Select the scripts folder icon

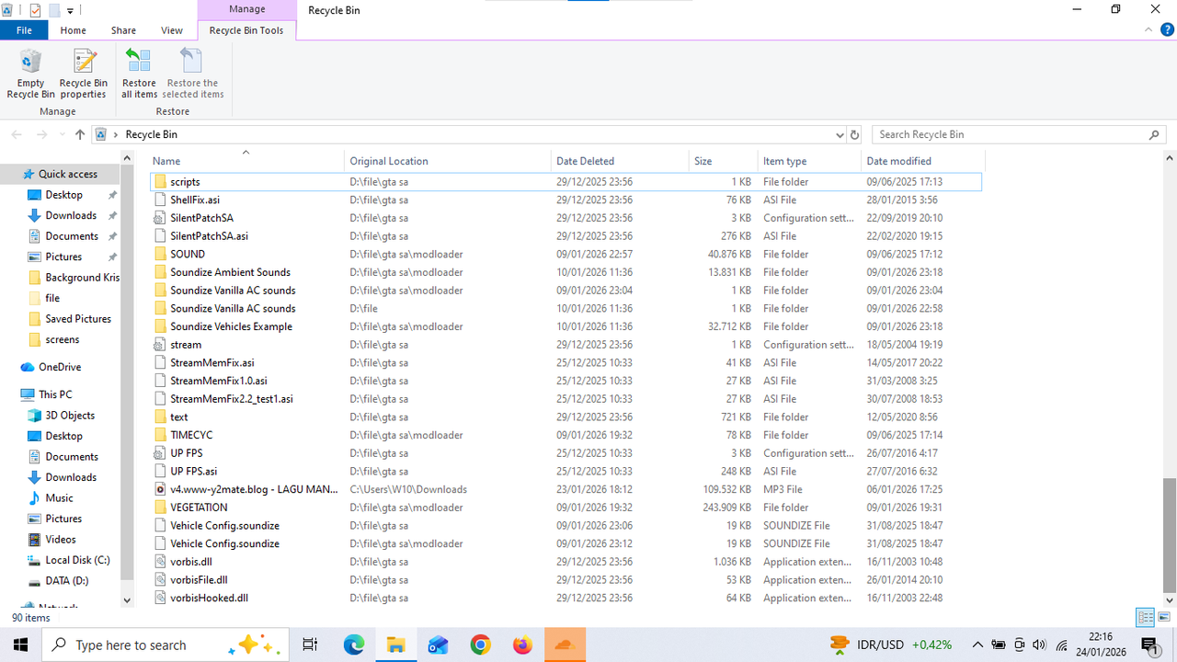click(x=160, y=182)
